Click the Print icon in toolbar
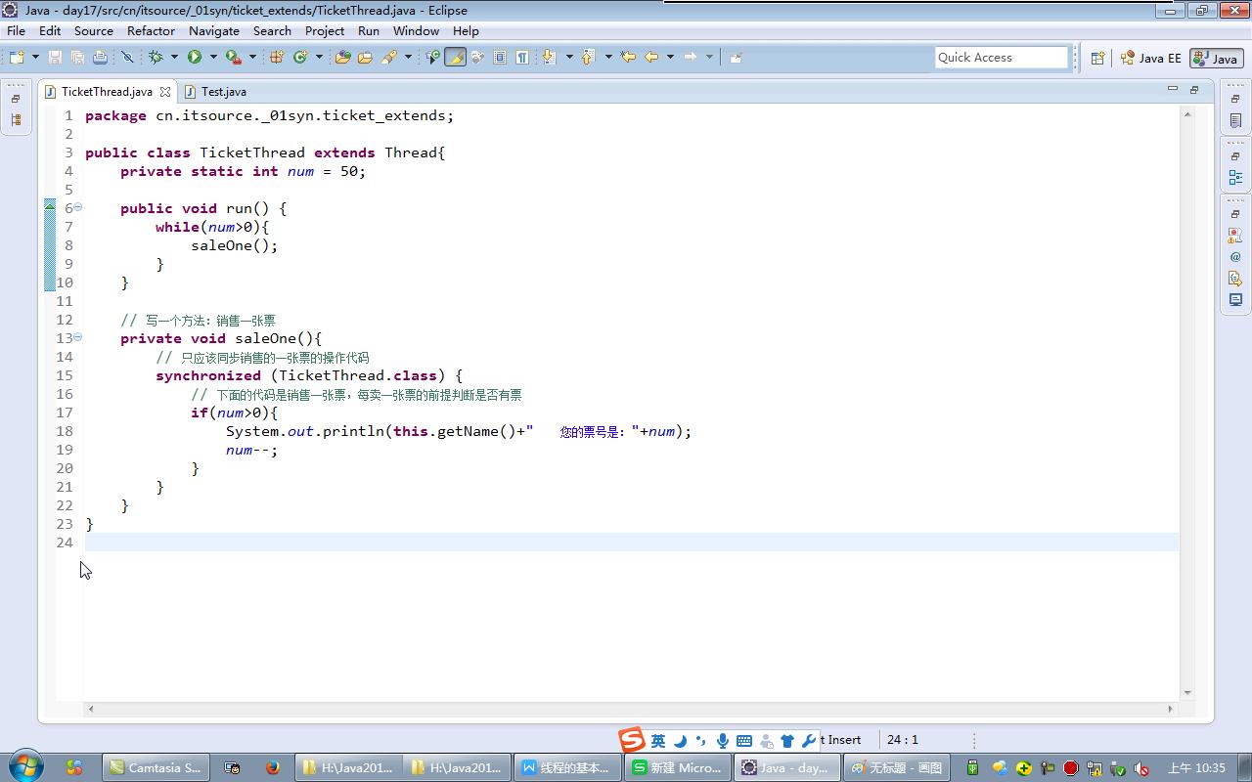Screen dimensions: 1252x782 point(100,57)
